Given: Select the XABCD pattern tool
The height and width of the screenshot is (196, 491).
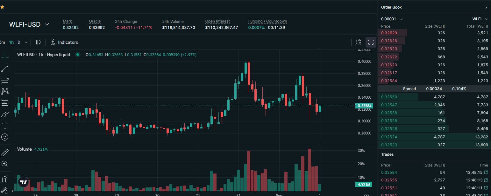Looking at the screenshot, I should pyautogui.click(x=5, y=91).
